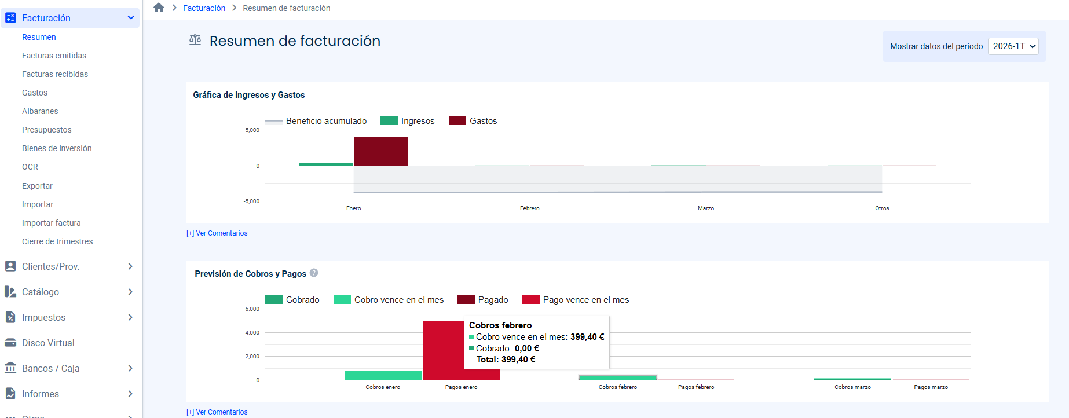Click the Informes report icon
1069x418 pixels.
[x=10, y=394]
